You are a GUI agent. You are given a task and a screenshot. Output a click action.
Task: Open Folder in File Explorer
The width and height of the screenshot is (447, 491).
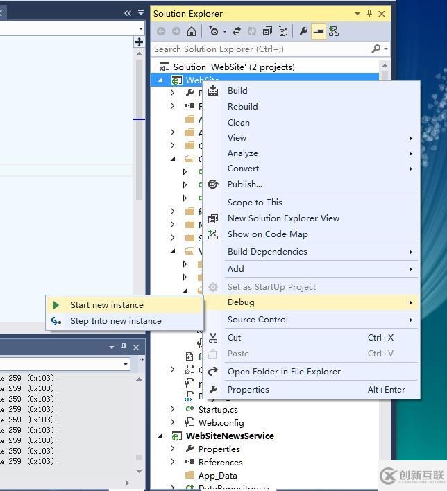pos(284,372)
